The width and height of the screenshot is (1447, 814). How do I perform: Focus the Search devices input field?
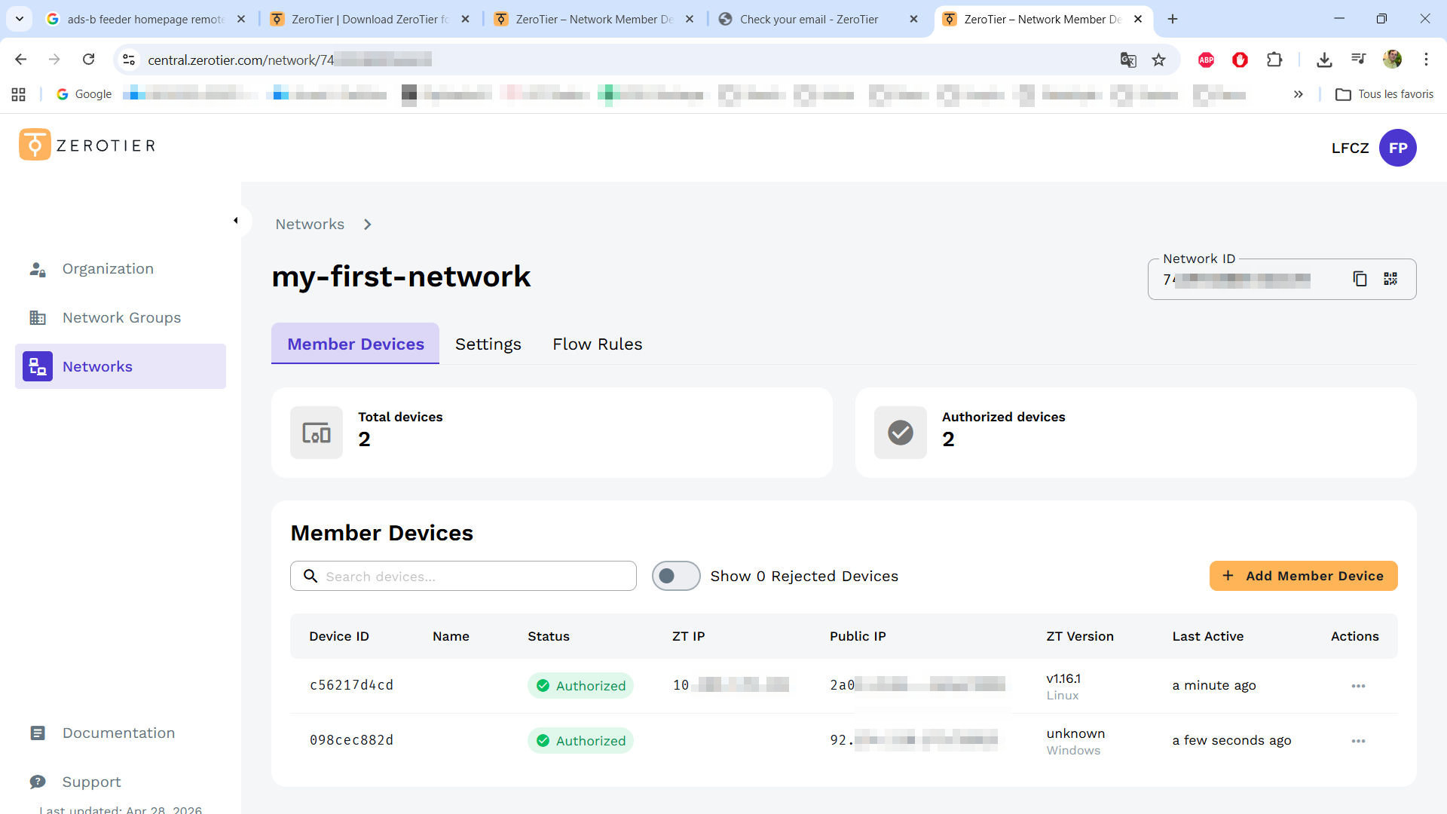coord(463,577)
